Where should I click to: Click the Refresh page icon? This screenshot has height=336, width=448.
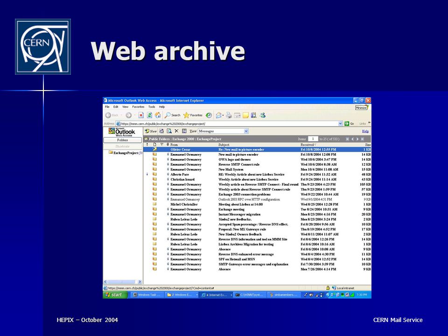[149, 115]
